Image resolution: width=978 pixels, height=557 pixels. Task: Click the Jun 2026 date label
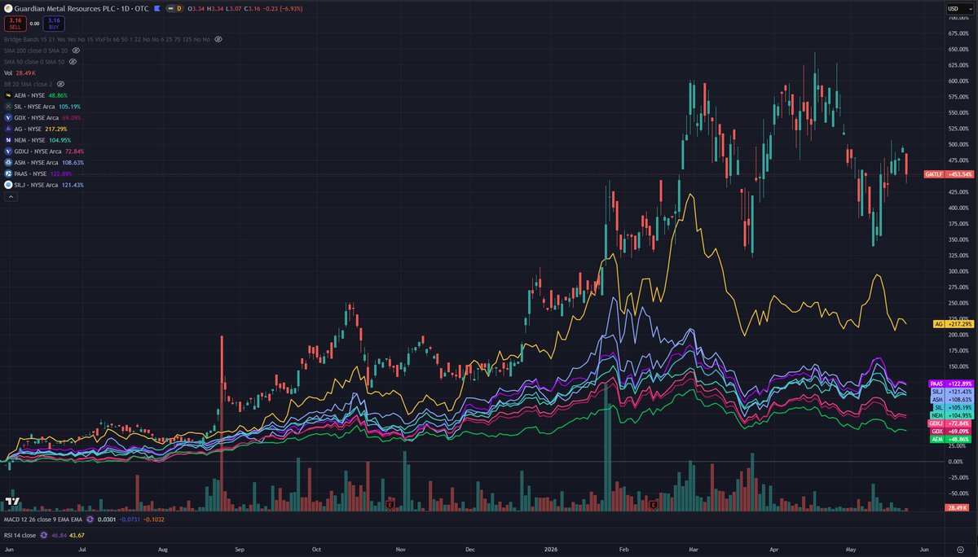(x=923, y=550)
